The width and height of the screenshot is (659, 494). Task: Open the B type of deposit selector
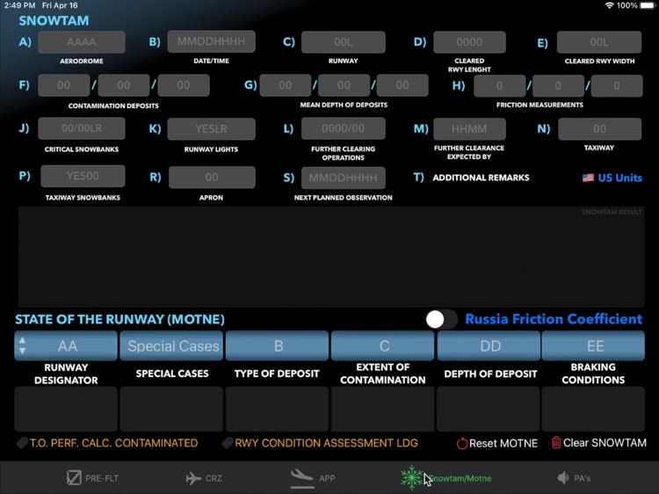click(277, 345)
